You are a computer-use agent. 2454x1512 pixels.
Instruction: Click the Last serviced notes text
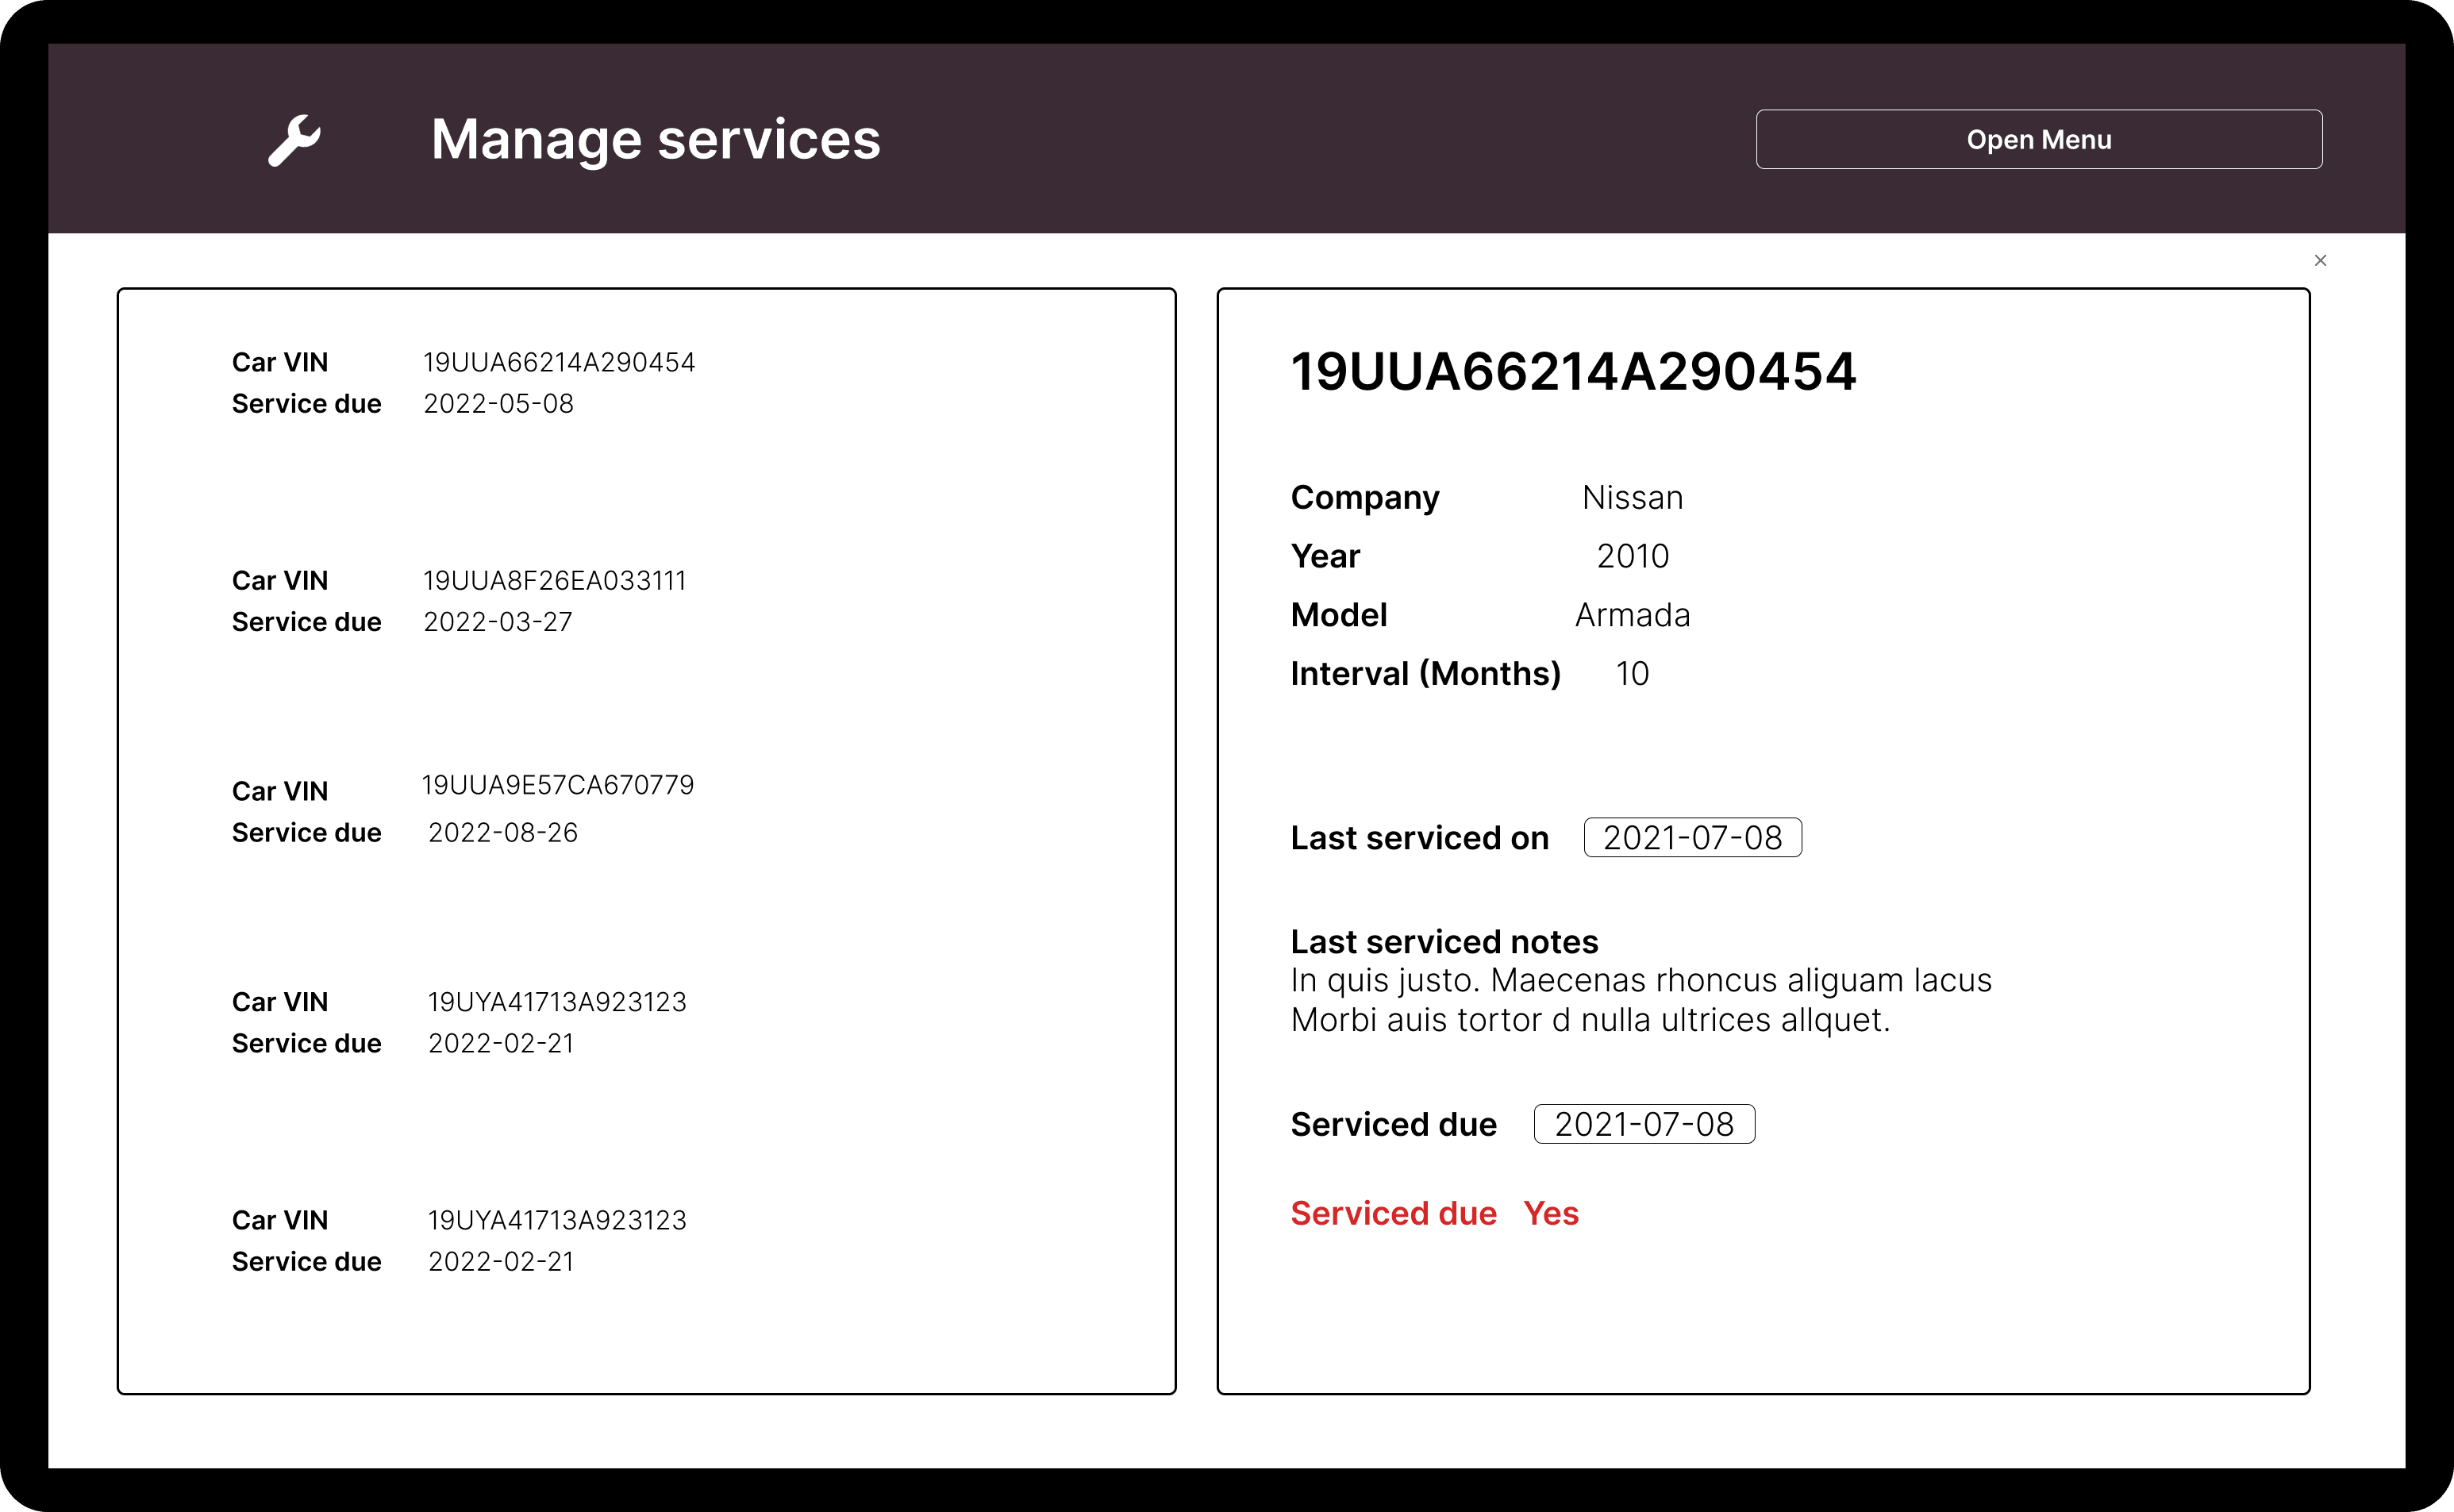tap(1640, 1000)
